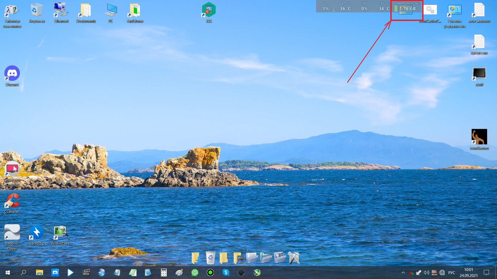497x279 pixels.
Task: Show hidden system tray icons
Action: tap(403, 273)
